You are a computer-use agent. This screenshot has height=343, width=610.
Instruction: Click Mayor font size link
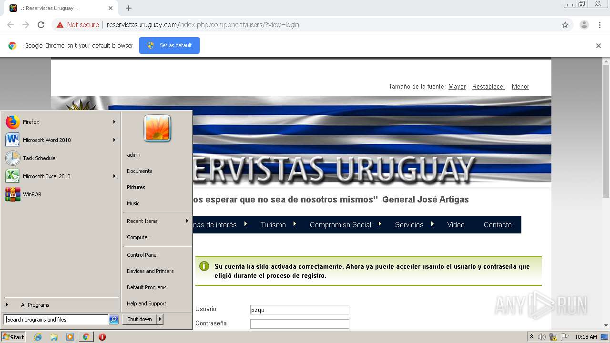[457, 87]
